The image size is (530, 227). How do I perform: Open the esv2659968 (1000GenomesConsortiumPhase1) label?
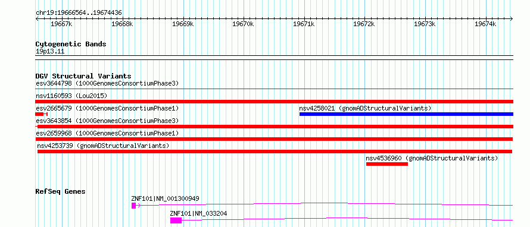(107, 133)
